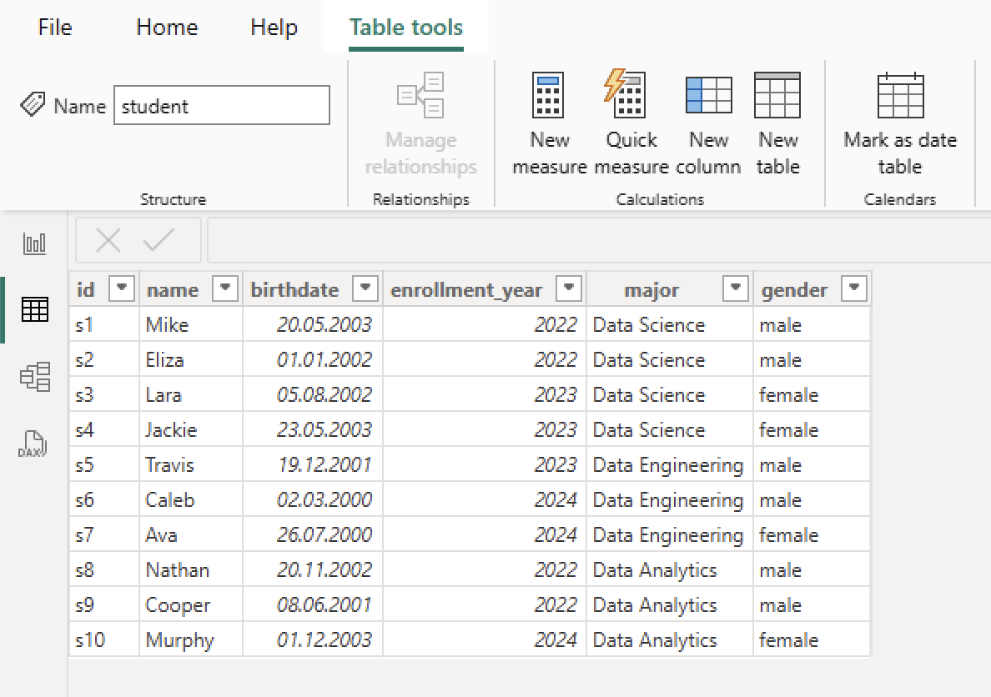991x697 pixels.
Task: Open the Help ribbon tab
Action: tap(274, 28)
